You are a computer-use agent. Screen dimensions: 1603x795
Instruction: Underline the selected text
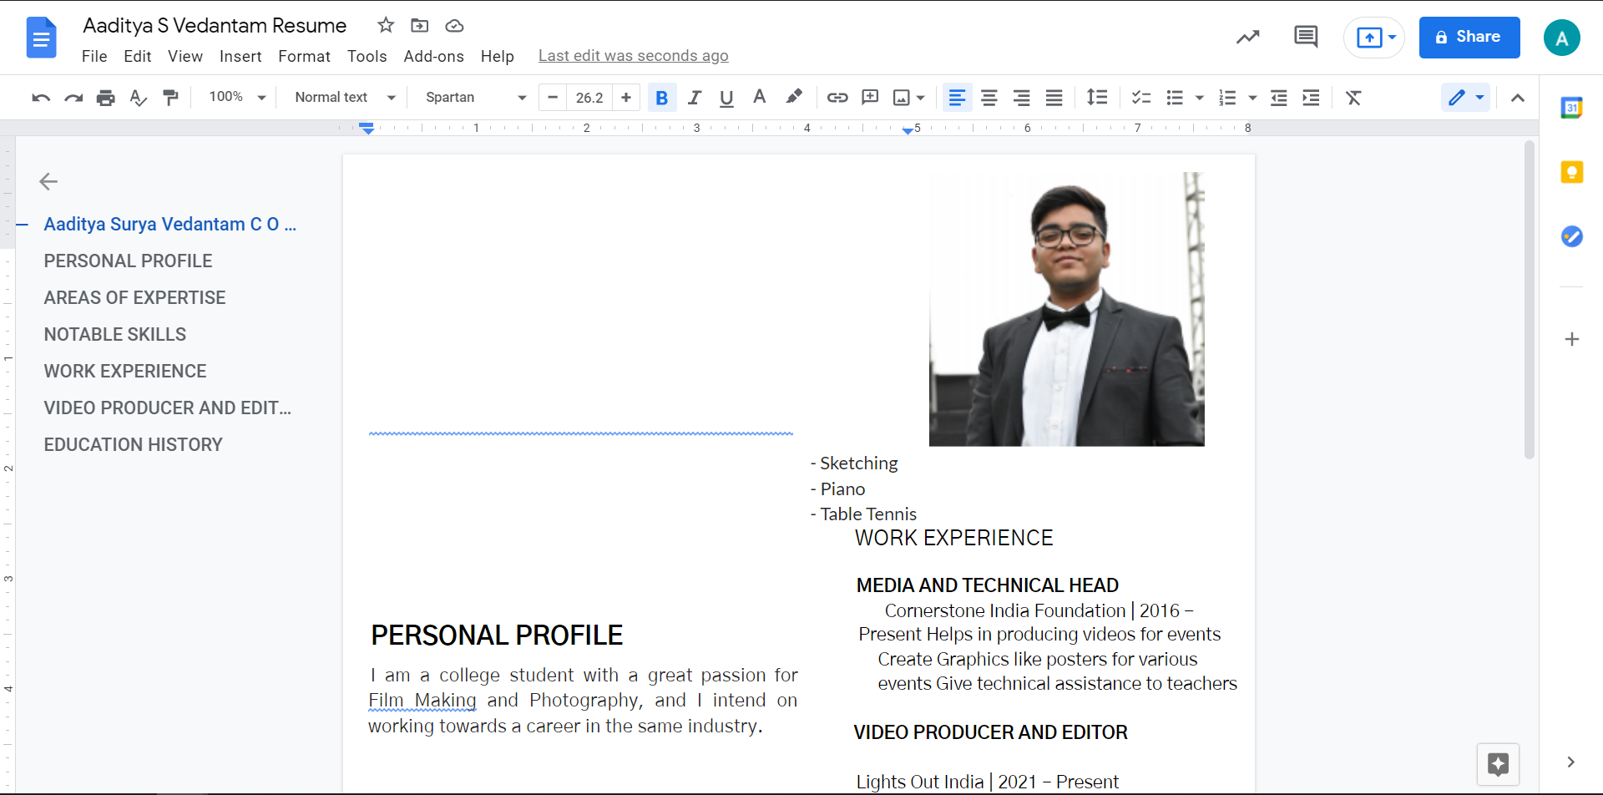726,98
